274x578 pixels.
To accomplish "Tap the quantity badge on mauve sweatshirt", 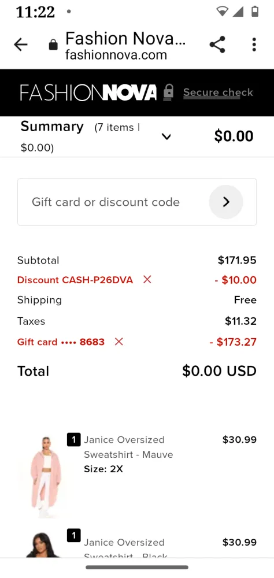I will pyautogui.click(x=74, y=439).
